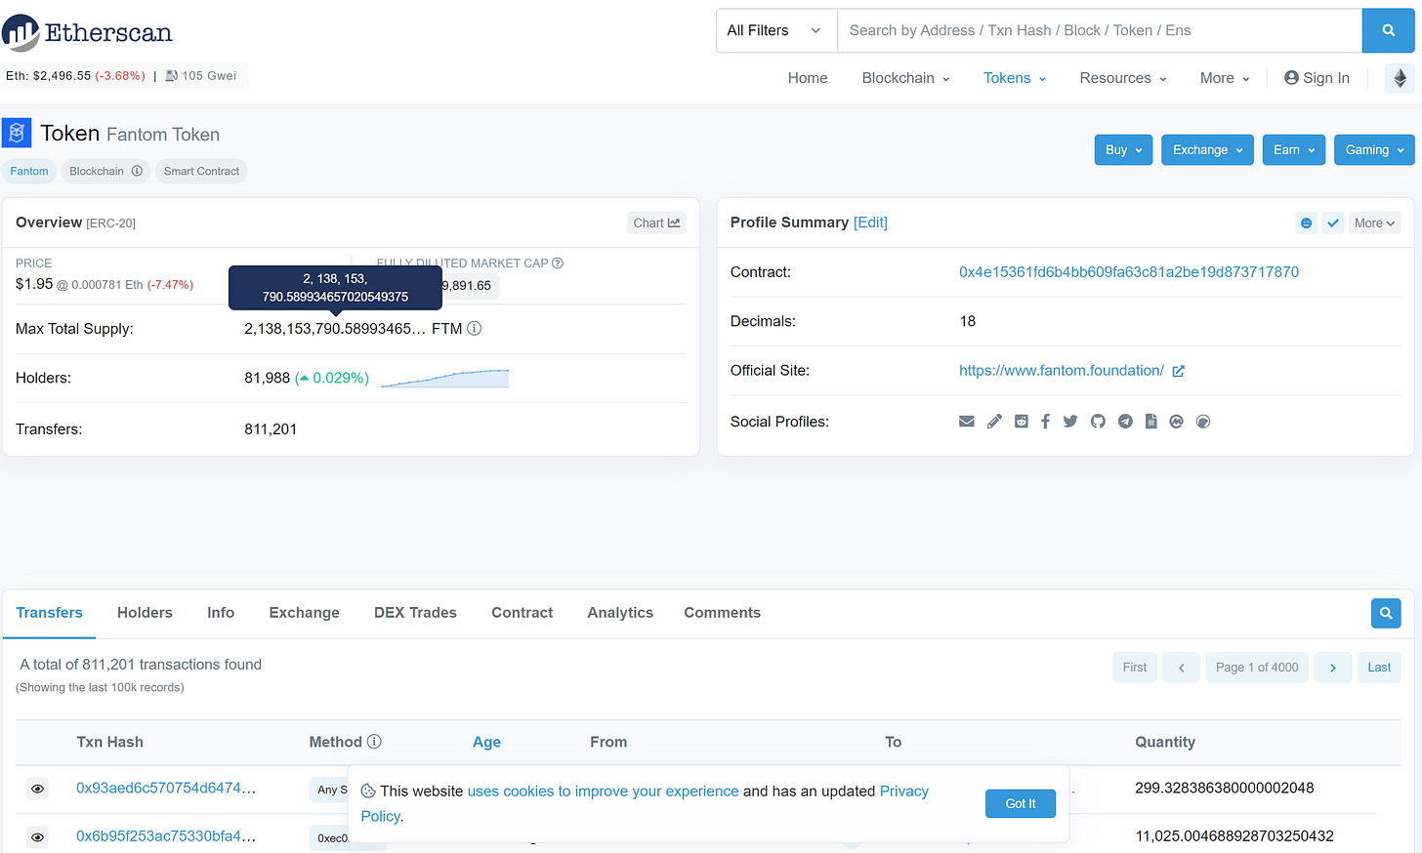Open the Exchange dropdown button
This screenshot has width=1422, height=853.
point(1207,149)
